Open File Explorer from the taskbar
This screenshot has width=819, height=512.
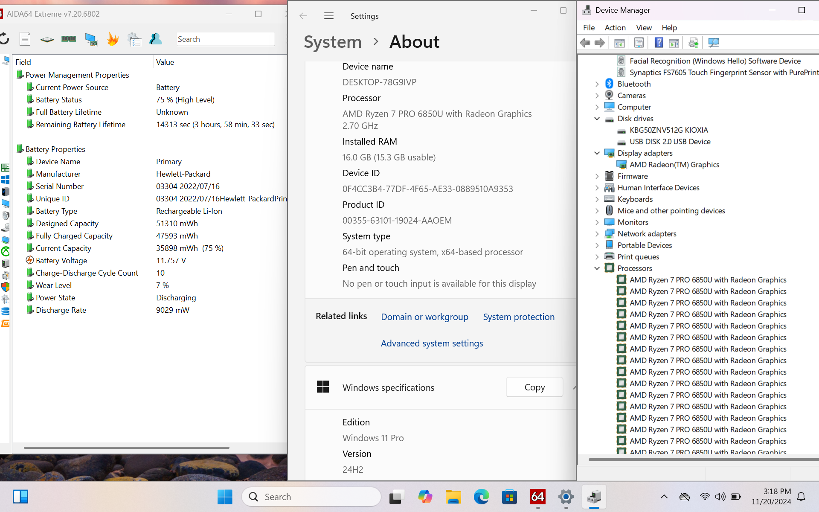pyautogui.click(x=453, y=497)
